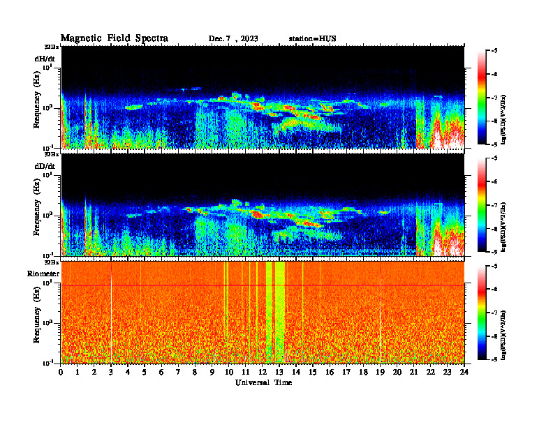
Task: Click the Riometer color scale's log PSD unit label
Action: coord(504,335)
